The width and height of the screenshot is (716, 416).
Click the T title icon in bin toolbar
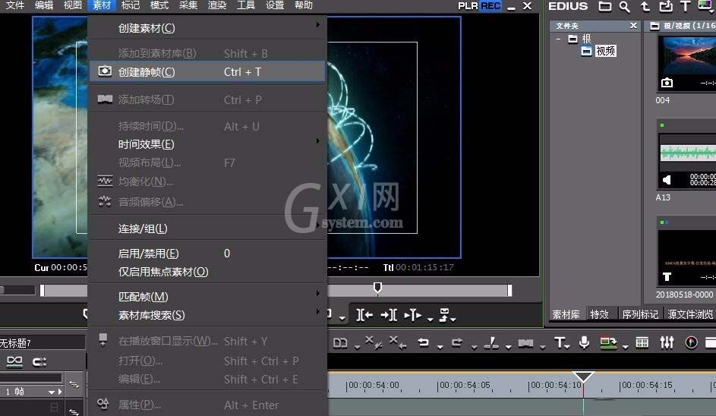coord(685,6)
